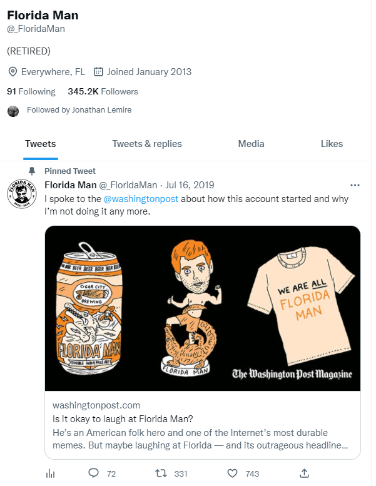Open the share tweet icon
The width and height of the screenshot is (376, 486).
pos(305,473)
